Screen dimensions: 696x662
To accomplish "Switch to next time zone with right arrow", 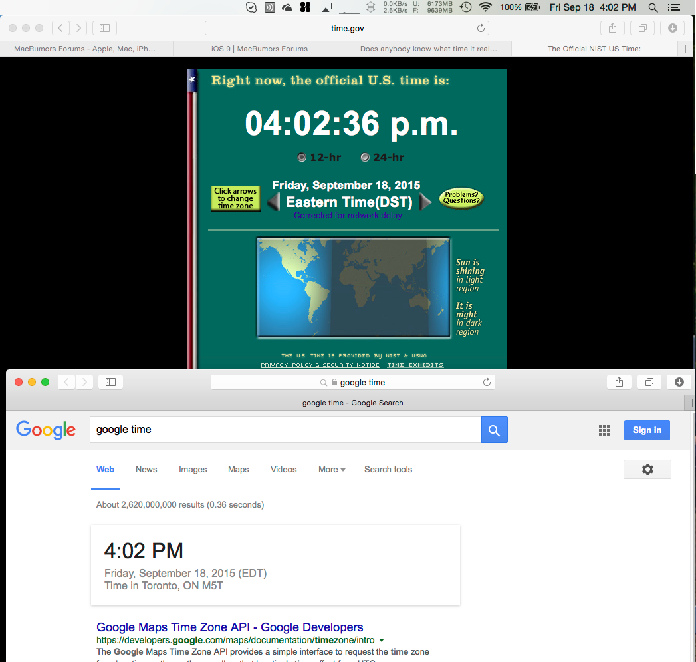I will (x=425, y=202).
